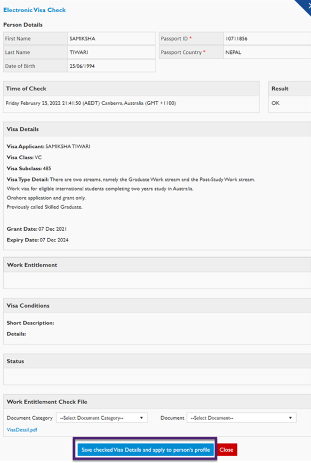Click the First Name field showing SAMIKSHA
Screen dimensions: 311x463
tap(111, 38)
